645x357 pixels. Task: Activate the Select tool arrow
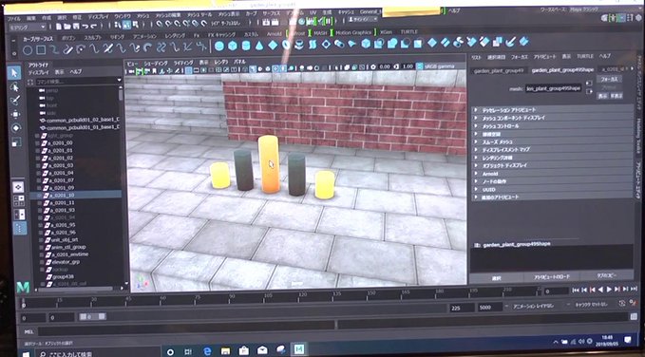click(x=14, y=73)
